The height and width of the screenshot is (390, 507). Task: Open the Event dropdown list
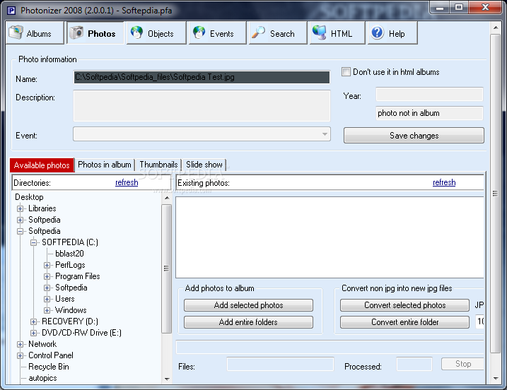tap(325, 134)
